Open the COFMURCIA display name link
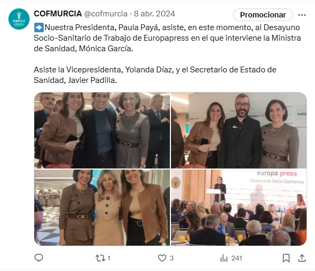Screen dimensions: 315x271 (58, 14)
